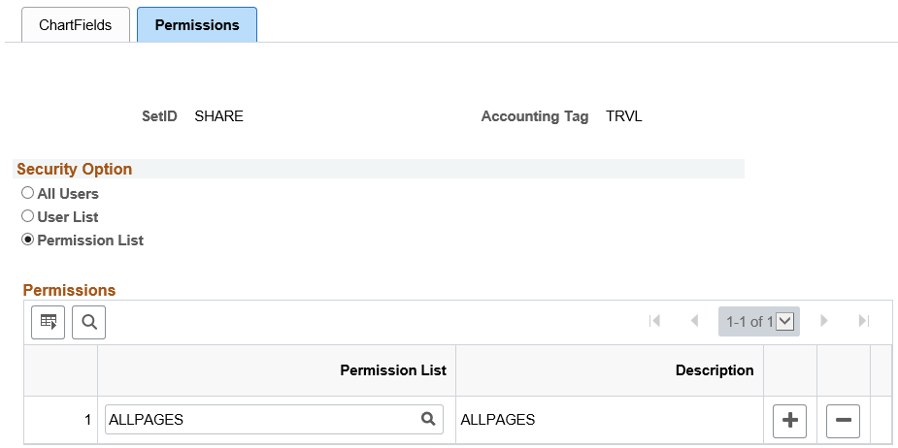Select the User List security option
The image size is (898, 448).
[x=27, y=216]
